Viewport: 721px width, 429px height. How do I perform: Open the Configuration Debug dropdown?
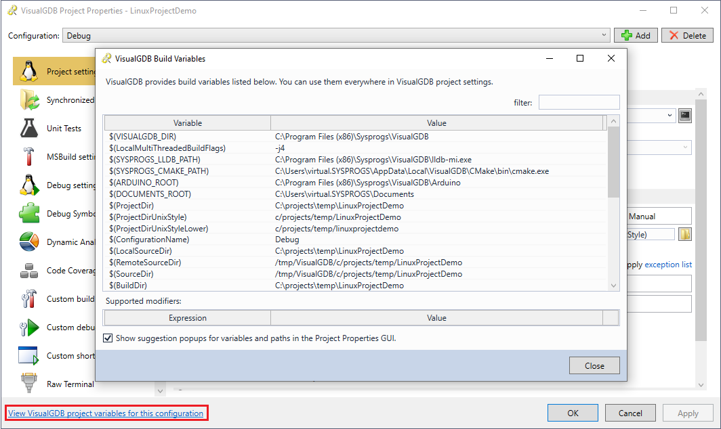[336, 35]
